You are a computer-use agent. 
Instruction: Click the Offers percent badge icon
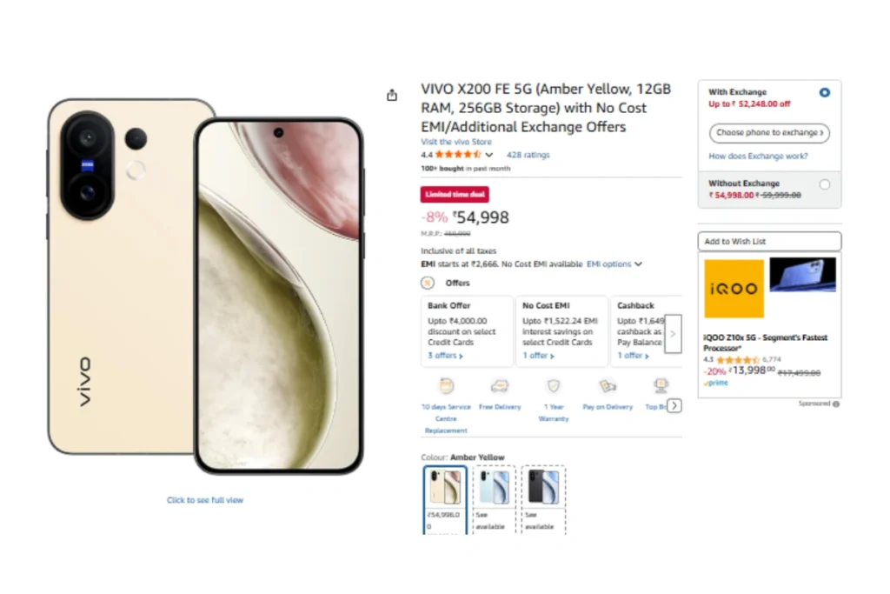click(x=428, y=283)
